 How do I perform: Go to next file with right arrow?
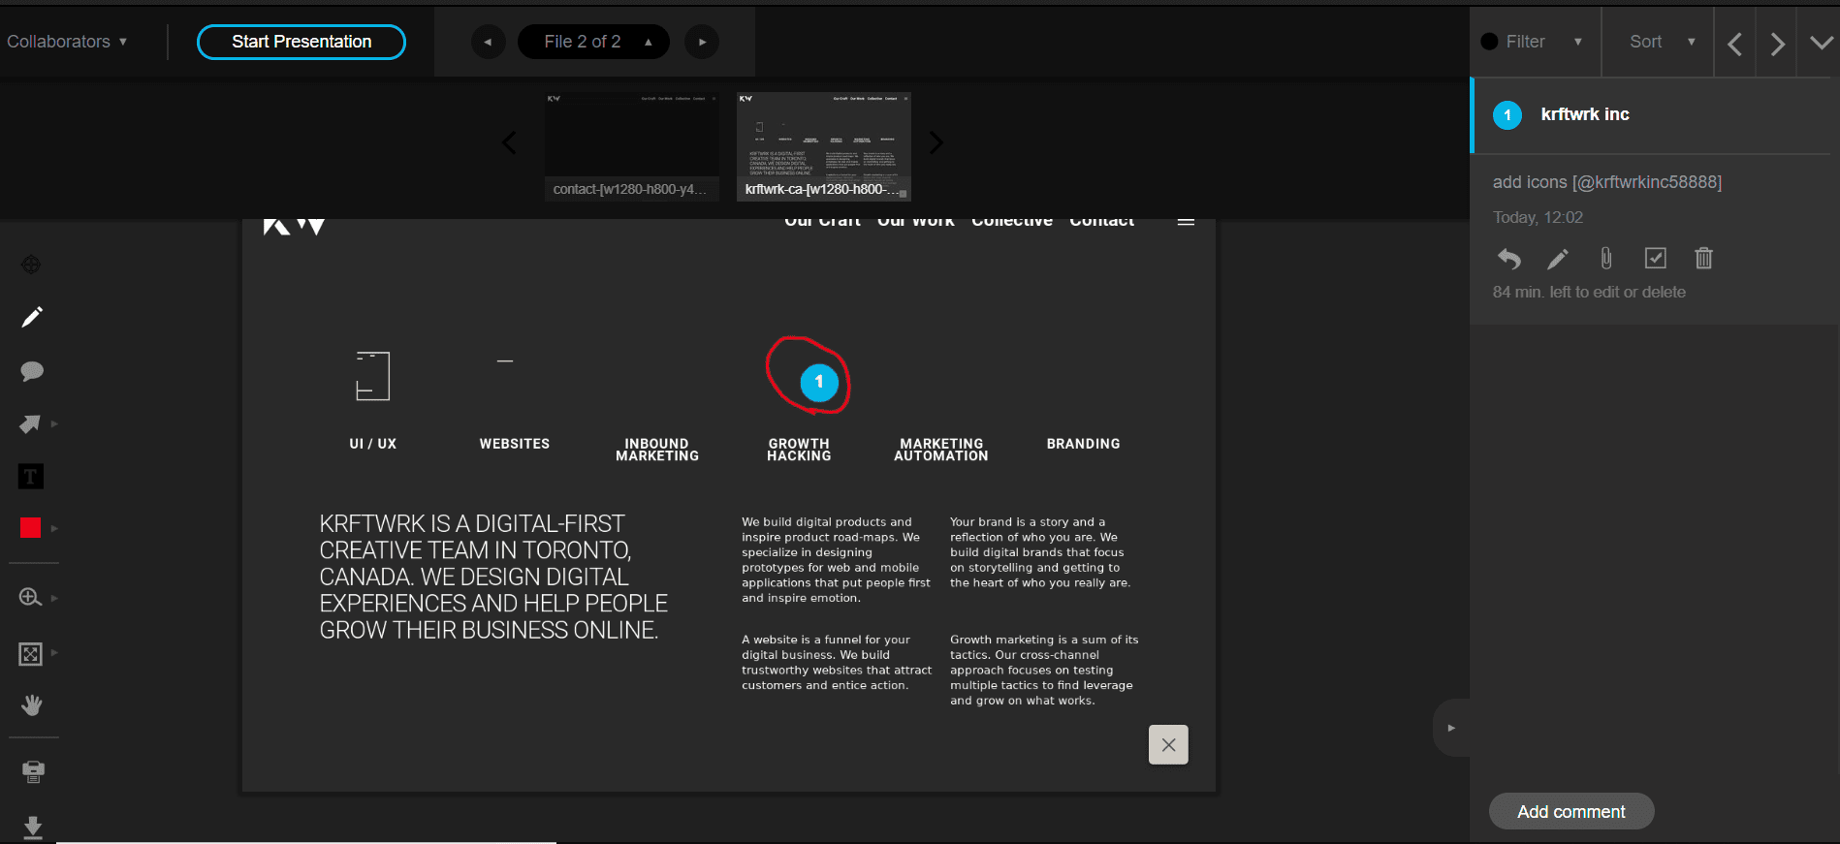(702, 42)
